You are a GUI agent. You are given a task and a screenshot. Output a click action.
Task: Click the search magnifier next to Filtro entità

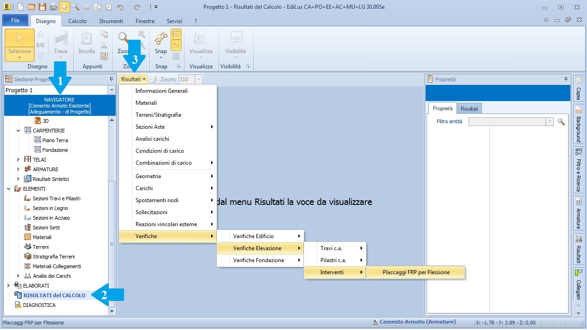[561, 121]
